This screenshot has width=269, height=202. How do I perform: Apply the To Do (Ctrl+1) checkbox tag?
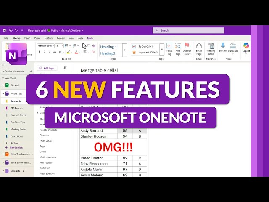tap(146, 46)
